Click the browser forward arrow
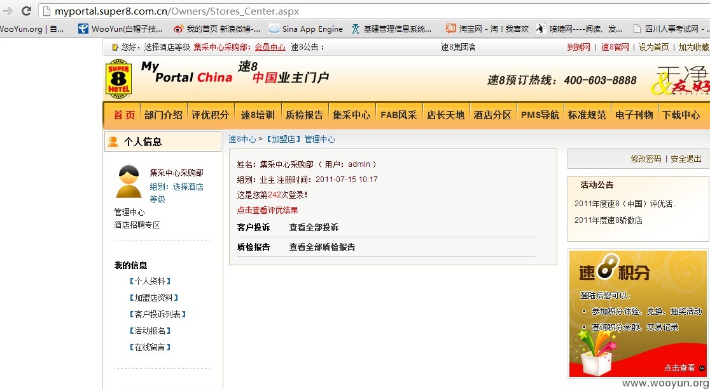 coord(8,11)
